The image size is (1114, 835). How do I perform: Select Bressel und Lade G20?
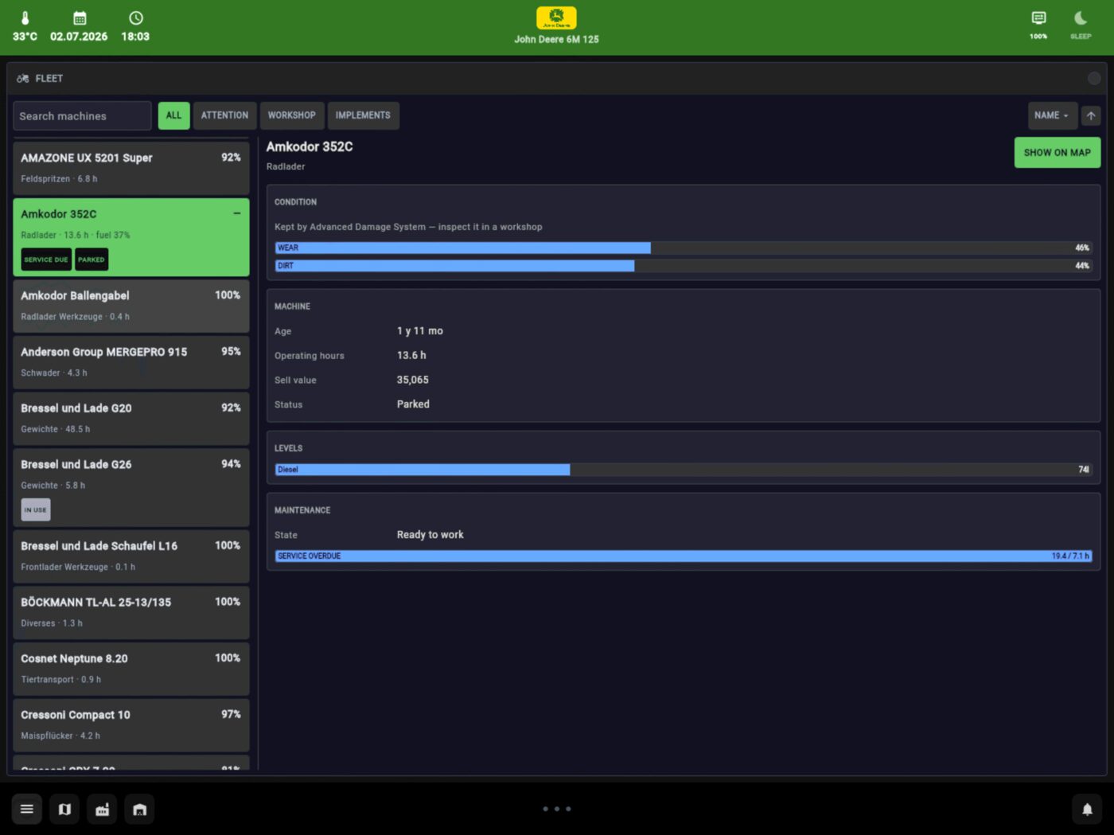(131, 419)
